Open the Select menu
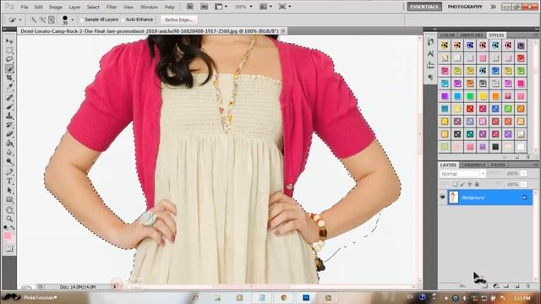 (93, 7)
